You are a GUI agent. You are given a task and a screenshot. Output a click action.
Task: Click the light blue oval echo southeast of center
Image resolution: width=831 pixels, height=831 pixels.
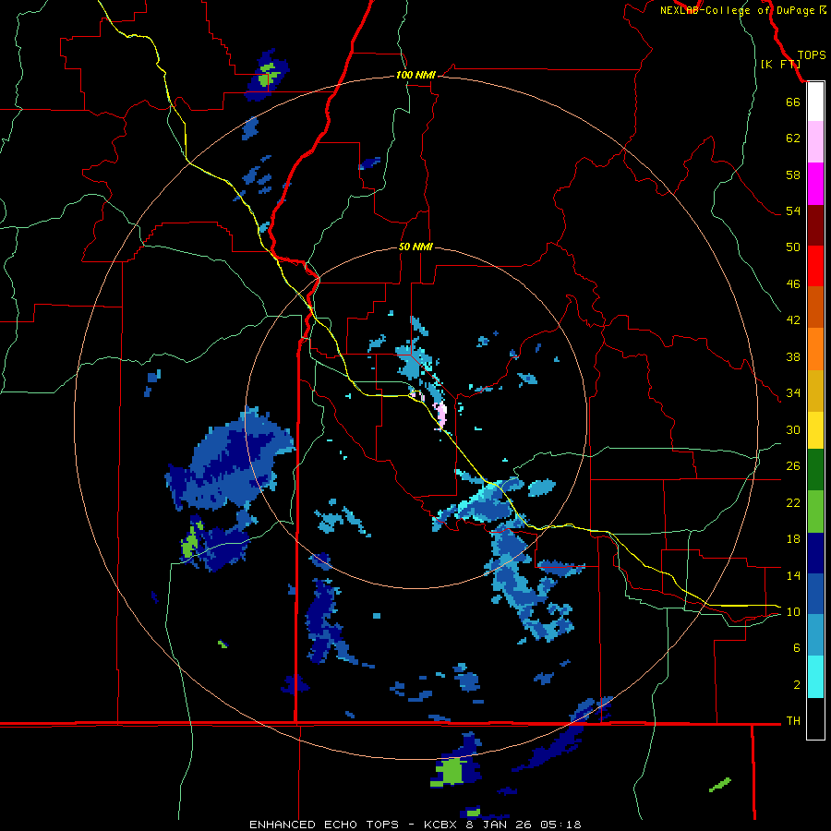pos(542,487)
